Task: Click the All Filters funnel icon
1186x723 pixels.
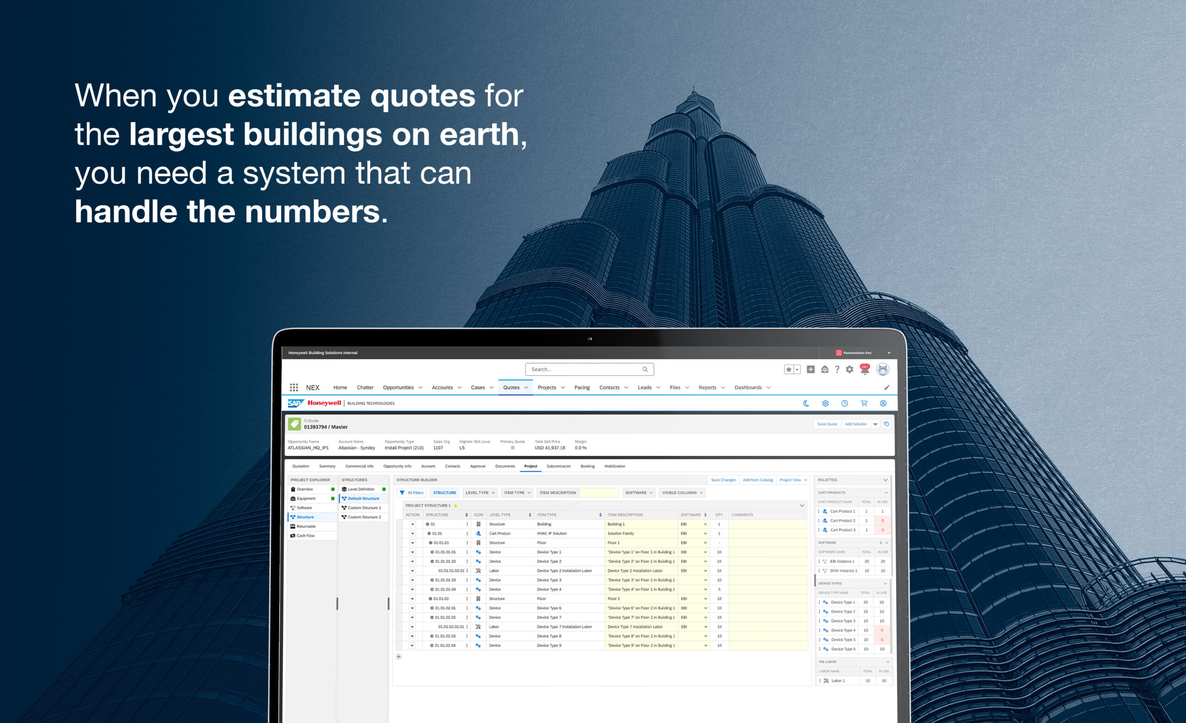Action: tap(402, 492)
